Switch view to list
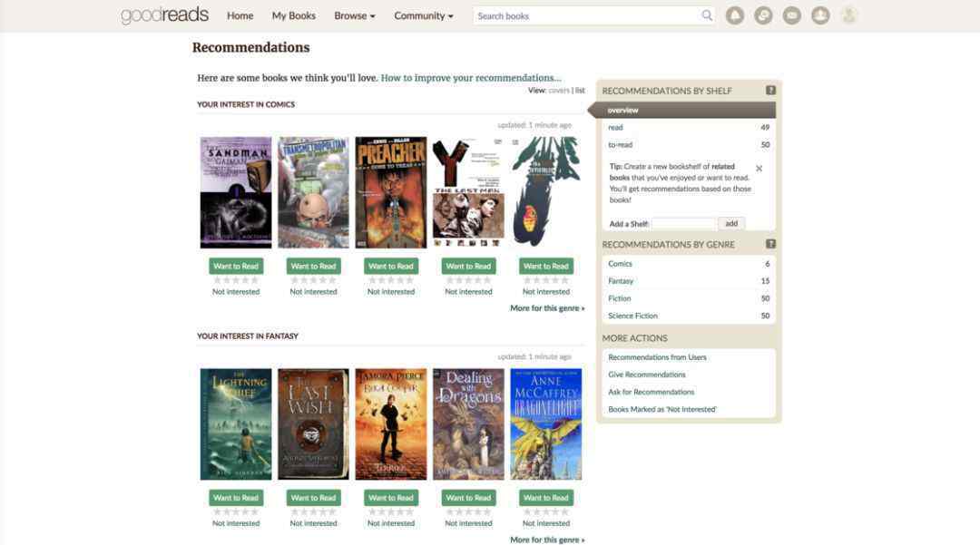Viewport: 980px width, 545px height. click(x=580, y=91)
